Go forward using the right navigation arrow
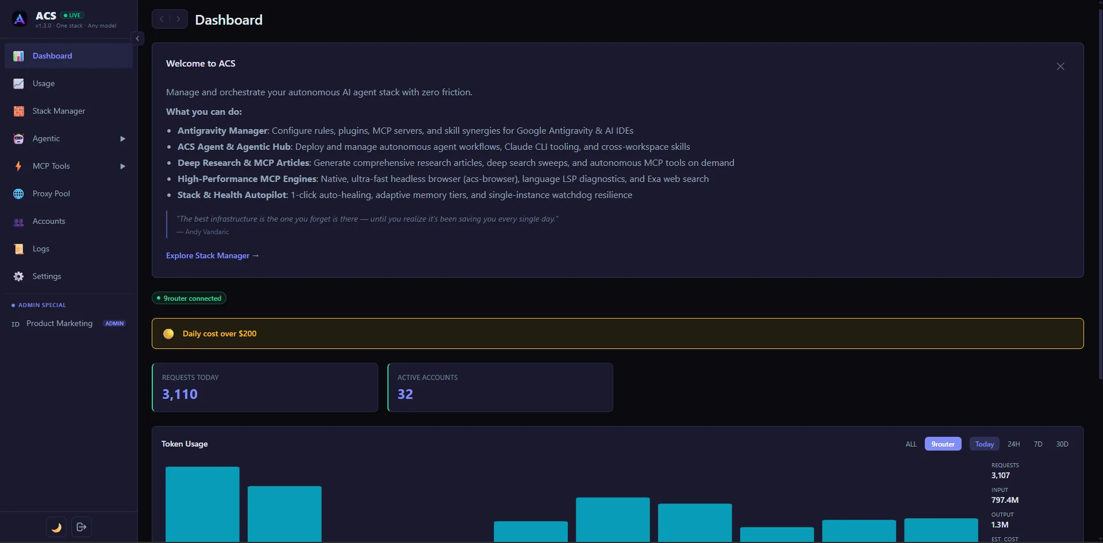 179,19
